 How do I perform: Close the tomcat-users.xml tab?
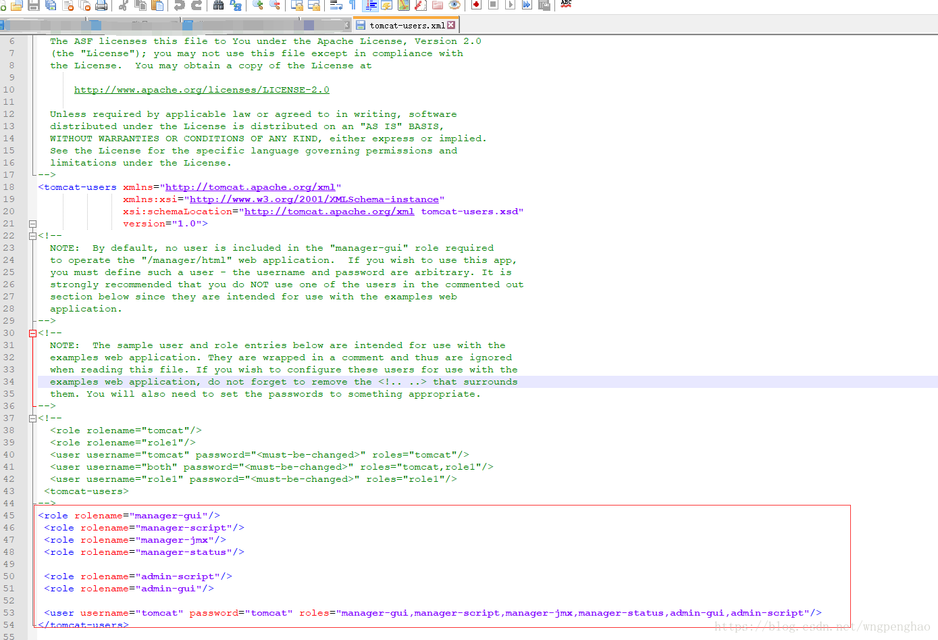[x=451, y=25]
